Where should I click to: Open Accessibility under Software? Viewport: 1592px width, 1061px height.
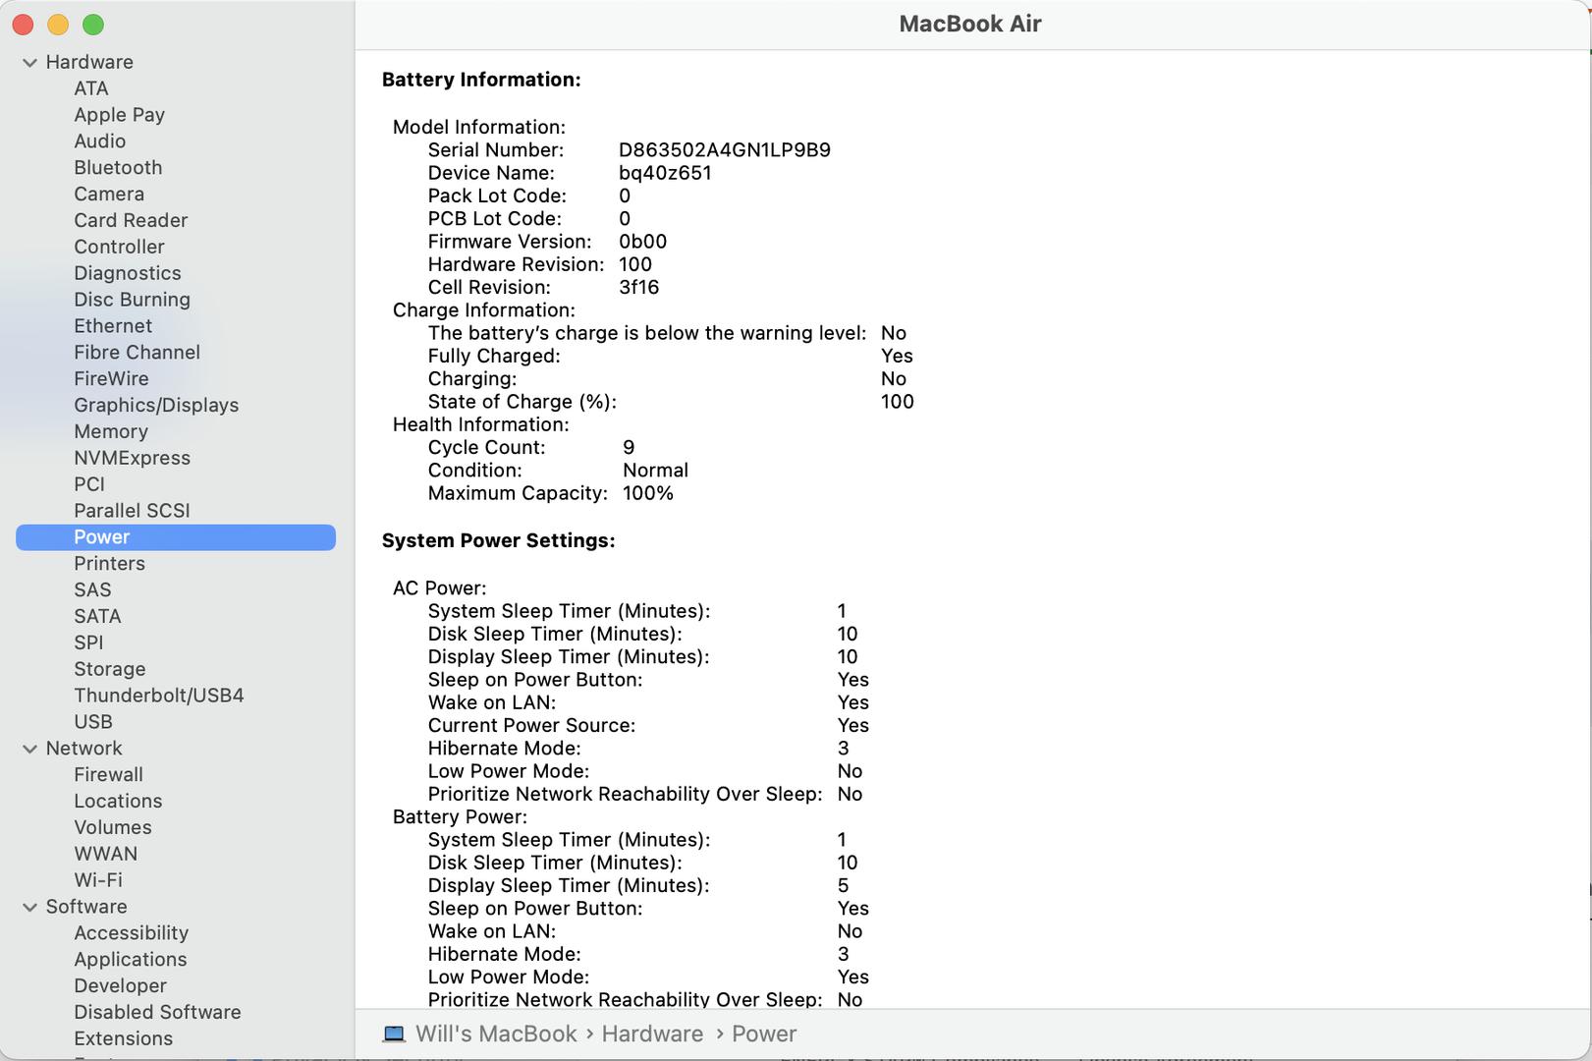click(x=131, y=933)
